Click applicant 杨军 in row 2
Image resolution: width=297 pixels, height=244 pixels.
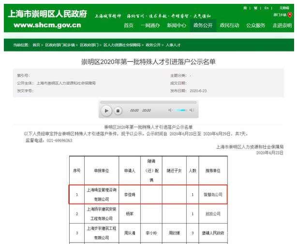[x=130, y=214]
